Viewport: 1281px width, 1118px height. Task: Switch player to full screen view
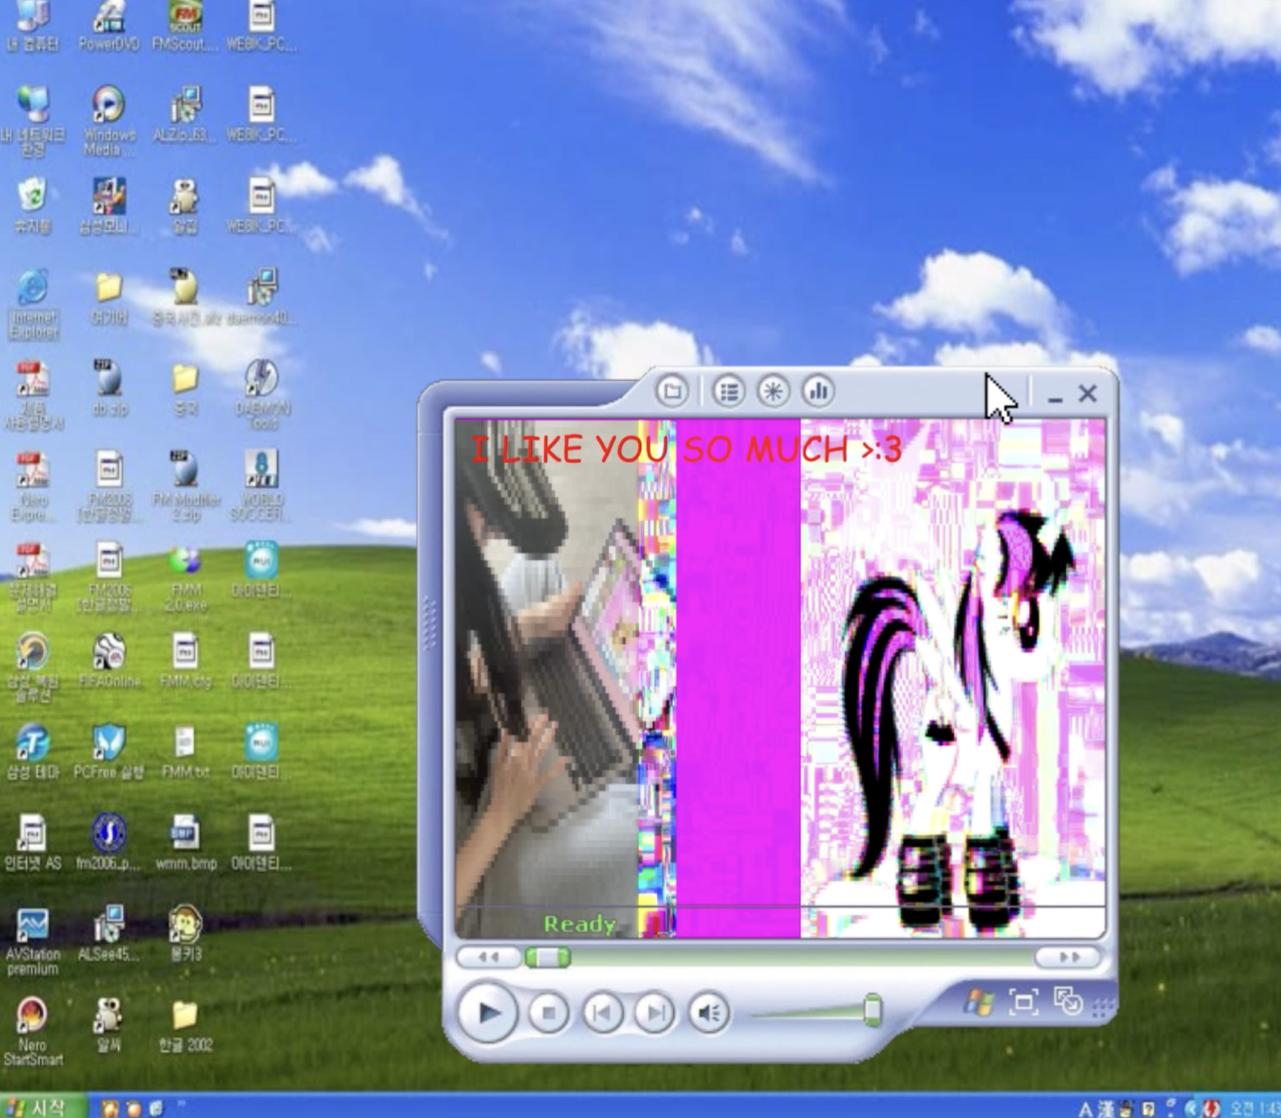(x=1024, y=1003)
